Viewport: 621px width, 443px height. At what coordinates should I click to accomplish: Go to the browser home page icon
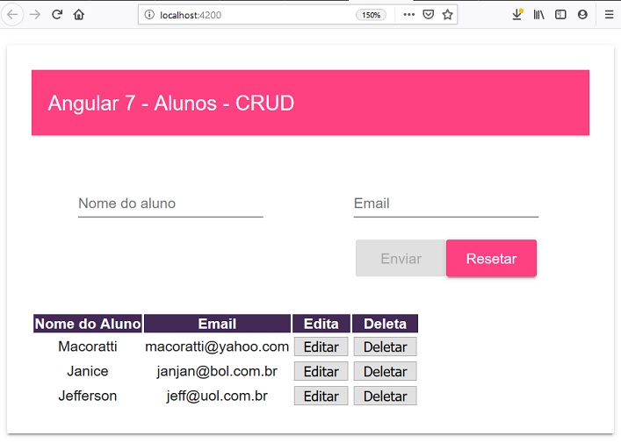pyautogui.click(x=79, y=15)
